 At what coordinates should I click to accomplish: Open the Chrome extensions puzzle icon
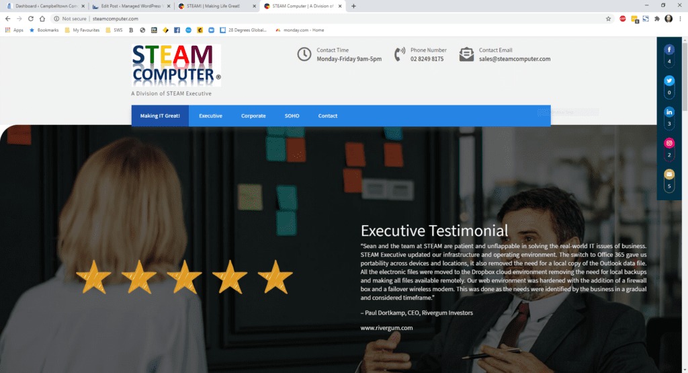click(657, 19)
